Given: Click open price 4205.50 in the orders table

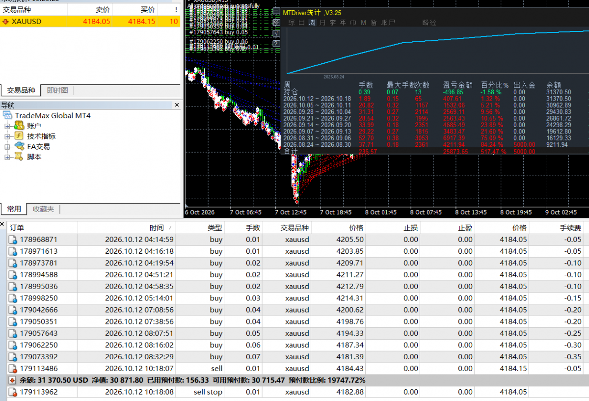Looking at the screenshot, I should [350, 240].
